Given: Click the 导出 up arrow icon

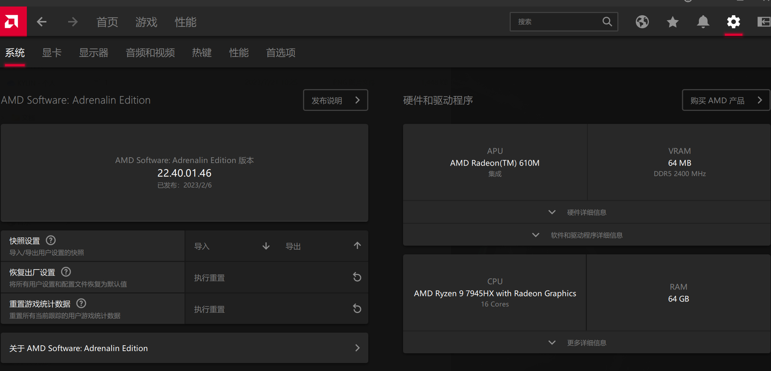Looking at the screenshot, I should (357, 246).
